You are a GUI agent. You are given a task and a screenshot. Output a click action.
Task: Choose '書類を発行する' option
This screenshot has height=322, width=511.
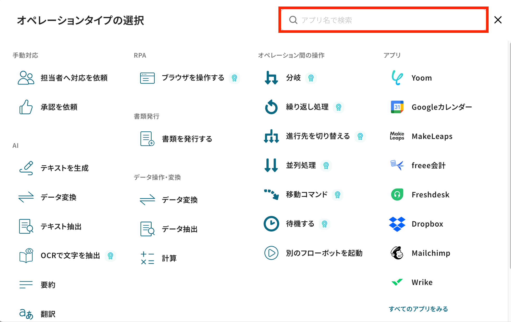click(187, 139)
